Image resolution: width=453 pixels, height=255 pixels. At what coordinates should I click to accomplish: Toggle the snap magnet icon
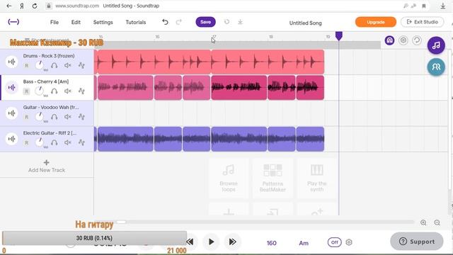click(x=389, y=40)
